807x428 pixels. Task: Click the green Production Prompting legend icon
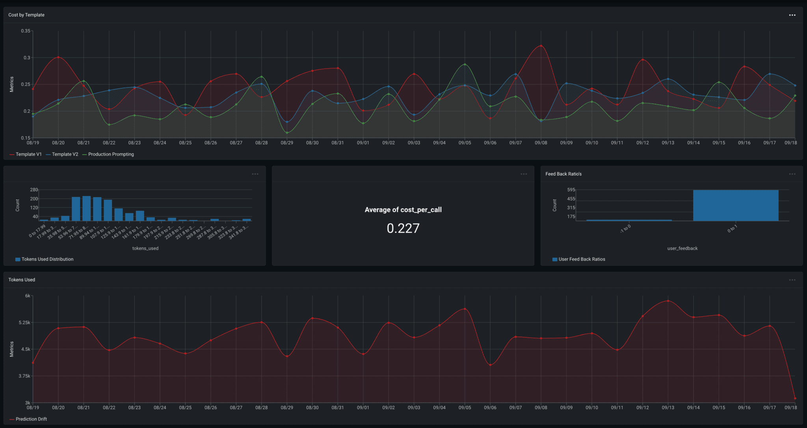85,154
